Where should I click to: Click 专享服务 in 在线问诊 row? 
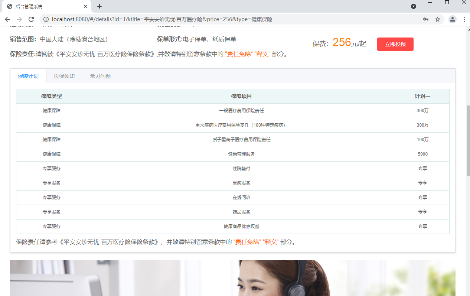point(52,197)
